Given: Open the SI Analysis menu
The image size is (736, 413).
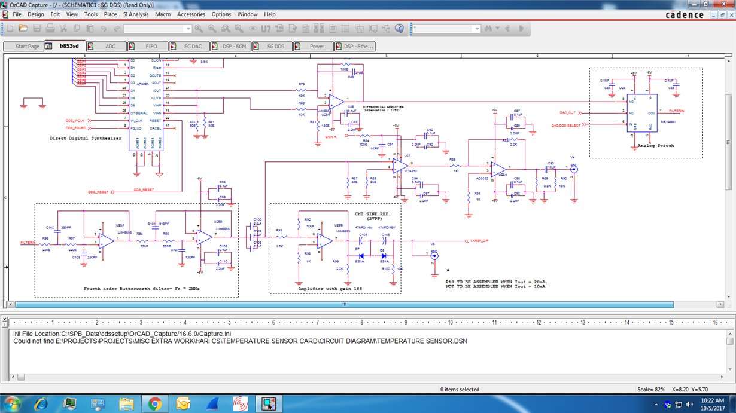Looking at the screenshot, I should 136,14.
